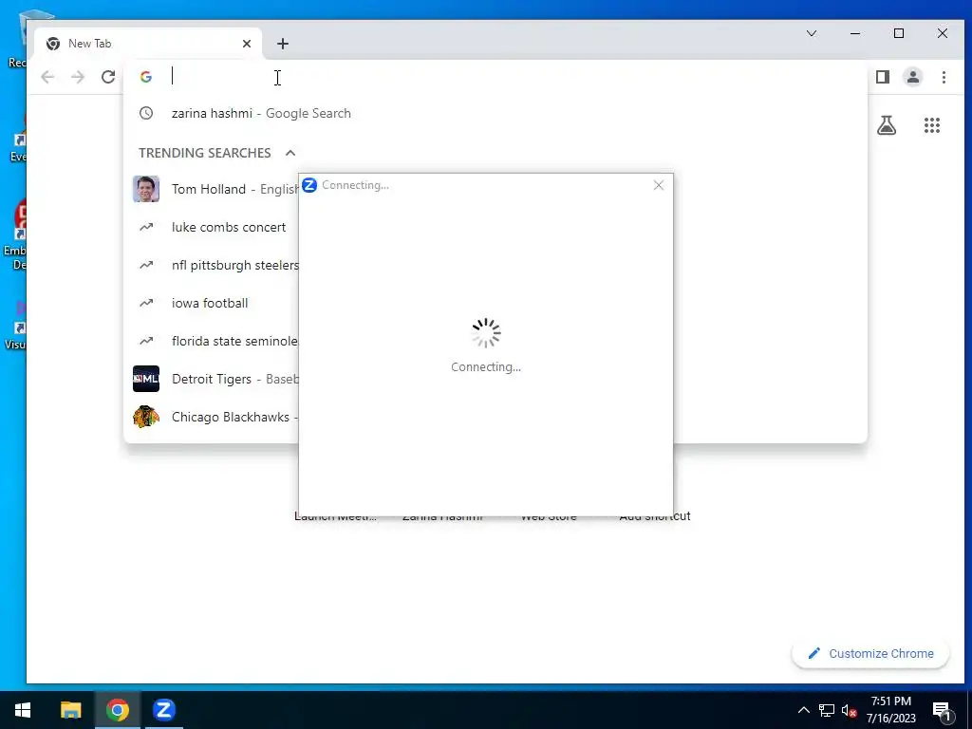Viewport: 972px width, 729px height.
Task: Open the taskbar clock and date
Action: (x=890, y=710)
